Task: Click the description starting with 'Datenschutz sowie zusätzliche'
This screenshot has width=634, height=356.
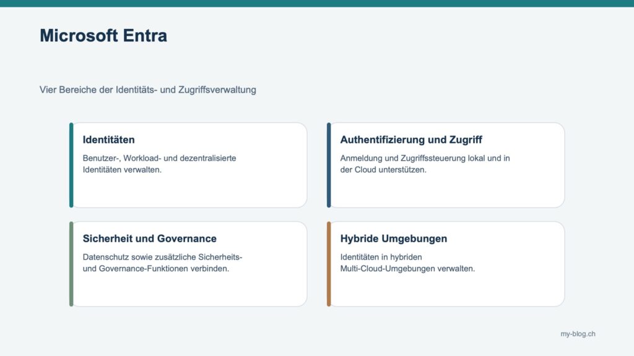Action: click(163, 263)
